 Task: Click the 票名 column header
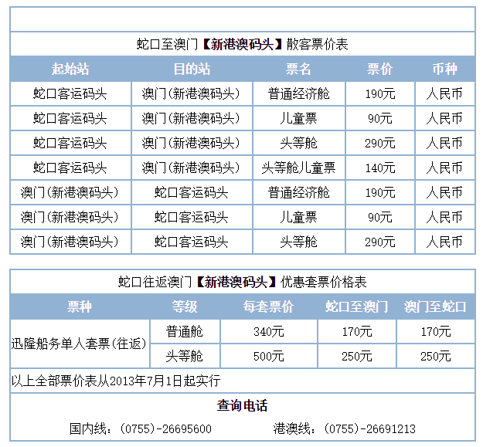pos(298,69)
